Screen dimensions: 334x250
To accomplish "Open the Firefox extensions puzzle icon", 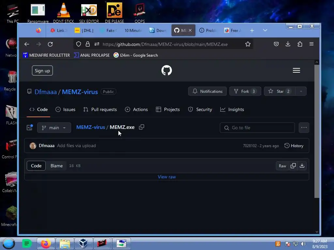I will click(300, 44).
